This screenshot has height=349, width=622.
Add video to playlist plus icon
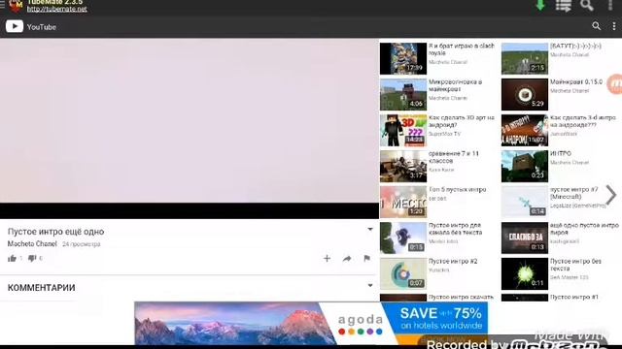pyautogui.click(x=327, y=259)
